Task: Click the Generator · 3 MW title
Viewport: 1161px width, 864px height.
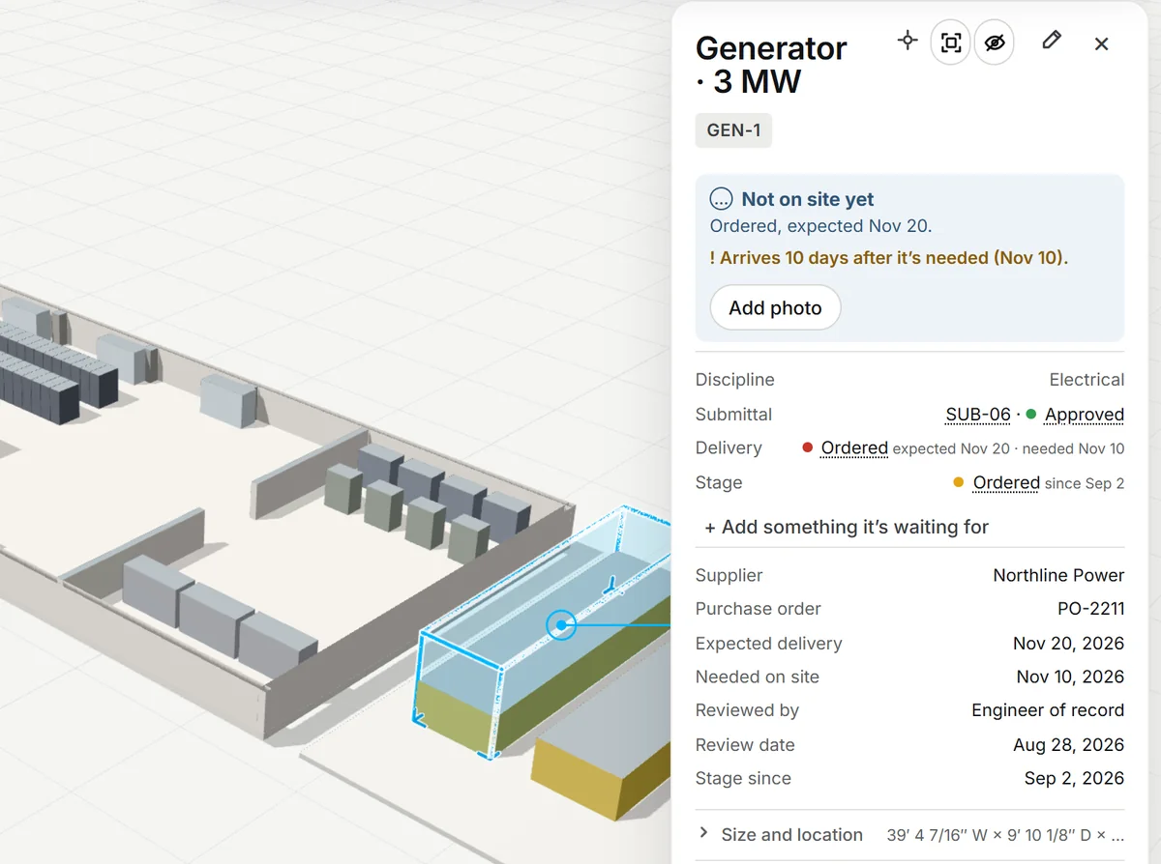Action: pyautogui.click(x=771, y=65)
